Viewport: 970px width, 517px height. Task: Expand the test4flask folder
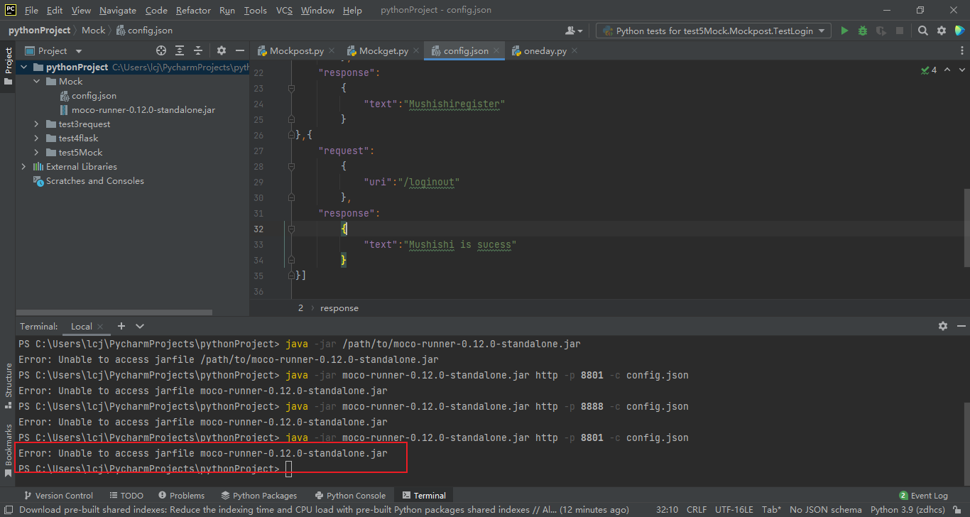[x=36, y=138]
